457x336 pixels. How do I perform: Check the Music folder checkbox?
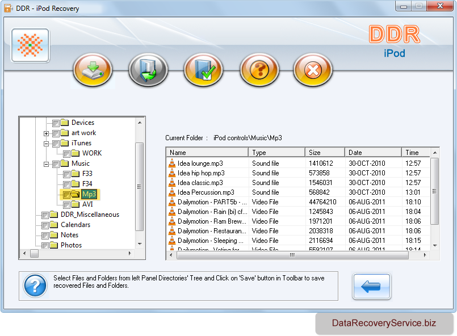[x=56, y=164]
